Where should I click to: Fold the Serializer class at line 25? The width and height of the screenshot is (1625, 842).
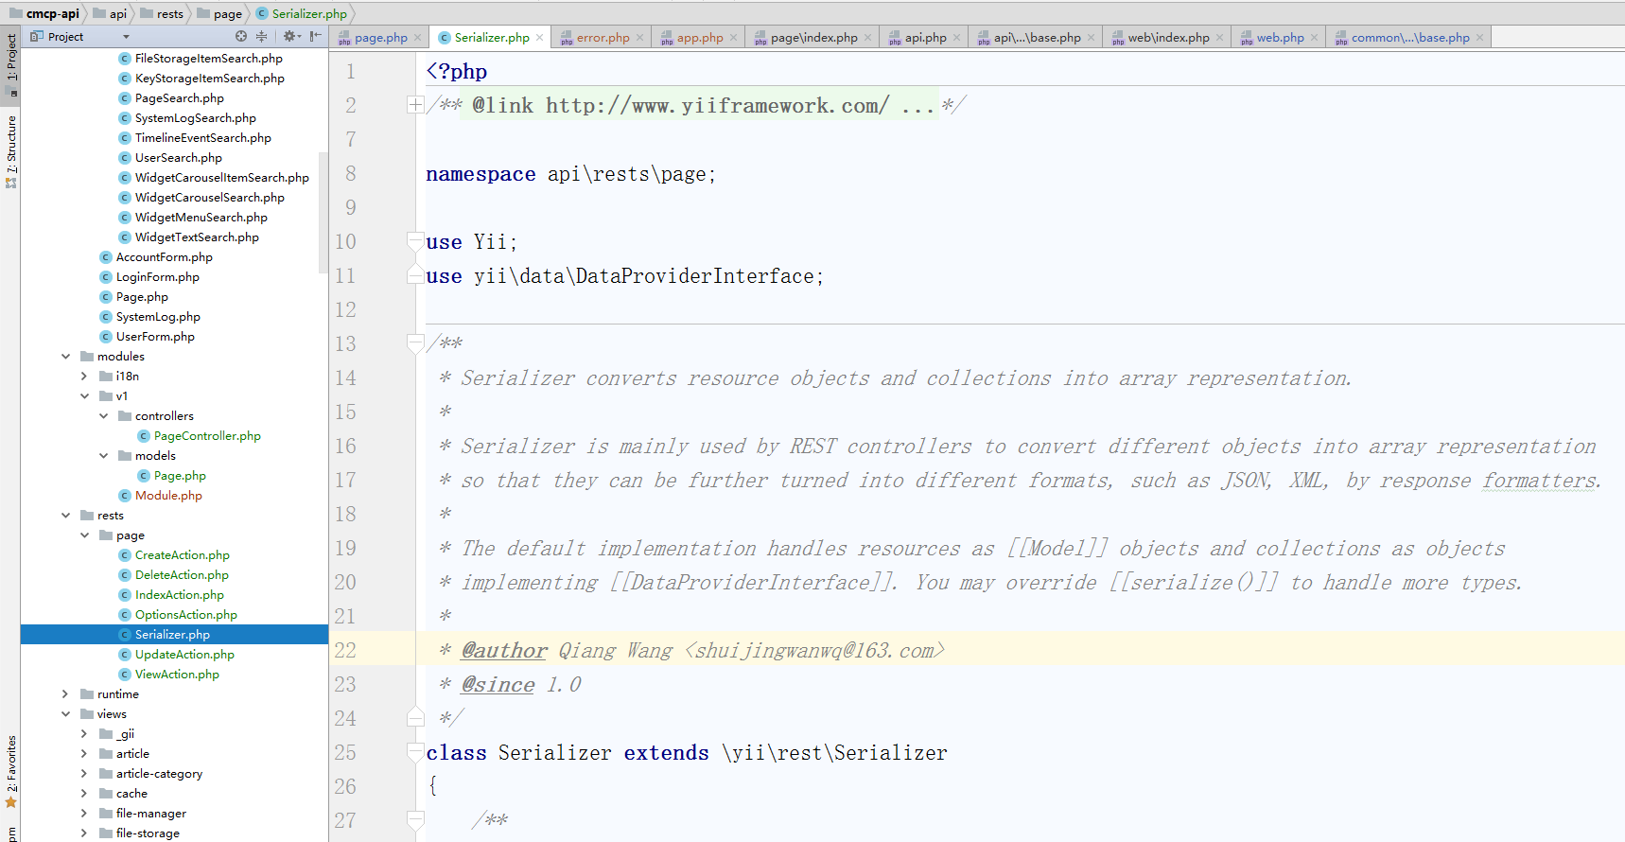tap(415, 752)
